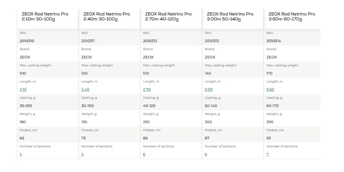
Task: Click folded length value 93
Action: (268, 138)
